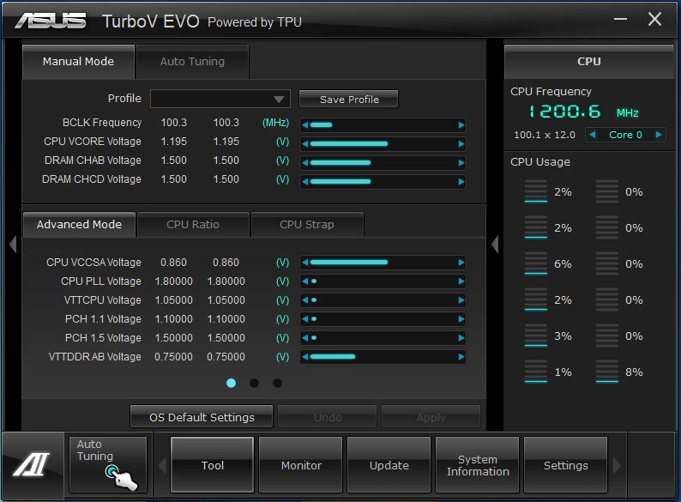Increase PCH 1.5 Voltage with right arrow

click(x=461, y=338)
